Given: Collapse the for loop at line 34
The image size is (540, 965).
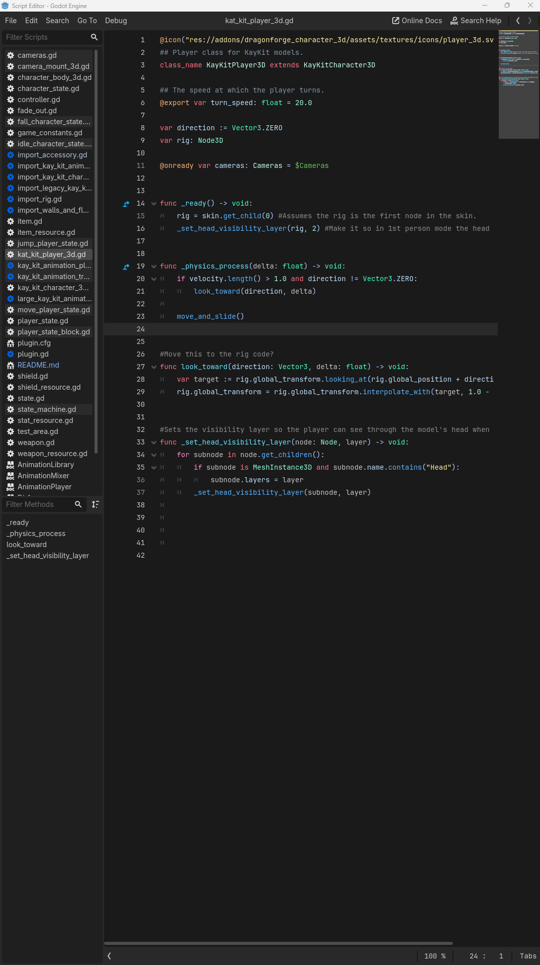Looking at the screenshot, I should (x=154, y=455).
